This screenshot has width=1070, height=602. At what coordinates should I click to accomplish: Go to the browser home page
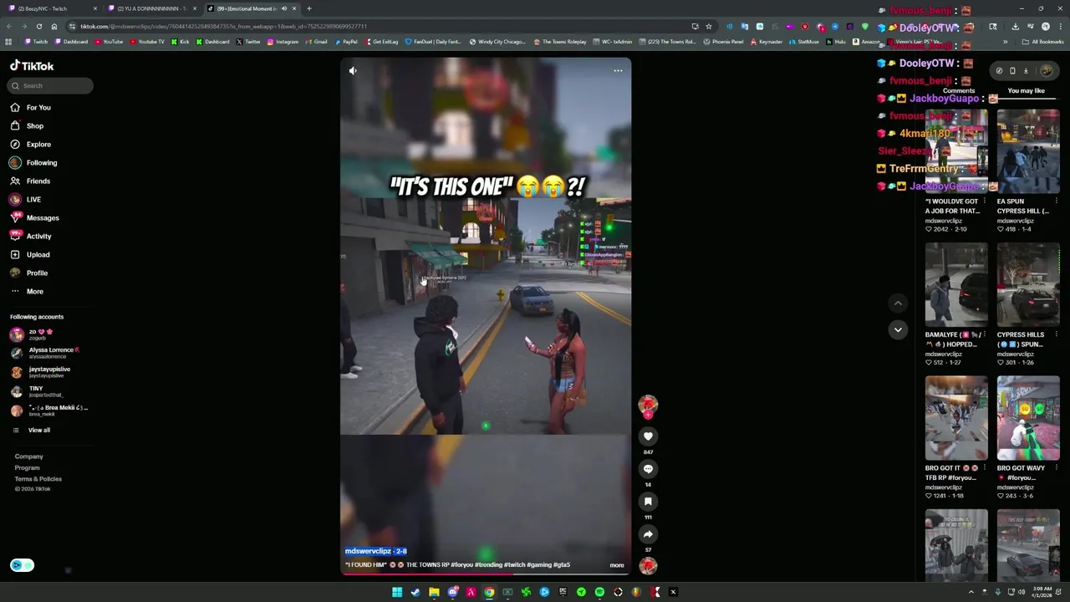54,27
